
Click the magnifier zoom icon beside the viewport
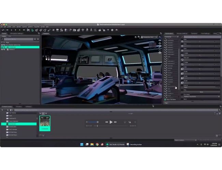(x=160, y=46)
